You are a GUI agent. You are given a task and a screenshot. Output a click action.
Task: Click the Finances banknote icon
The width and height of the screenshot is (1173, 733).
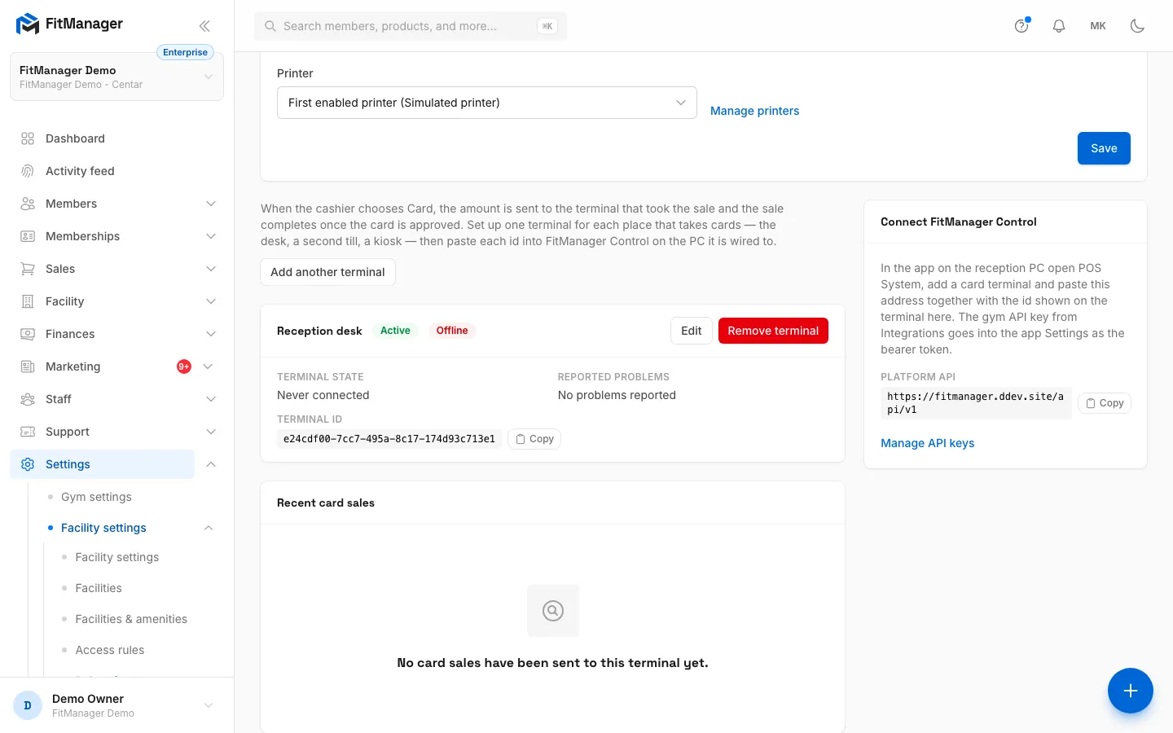coord(28,334)
